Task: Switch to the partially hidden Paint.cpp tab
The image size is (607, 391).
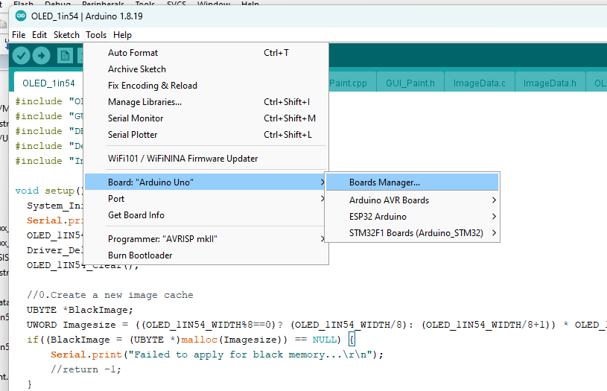Action: pyautogui.click(x=352, y=83)
